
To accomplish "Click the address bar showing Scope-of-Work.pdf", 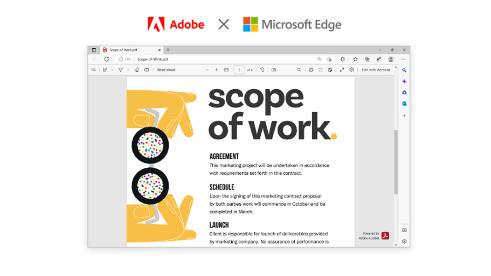I will 224,59.
